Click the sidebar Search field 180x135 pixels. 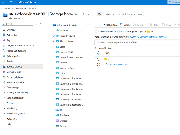pyautogui.click(x=18, y=24)
